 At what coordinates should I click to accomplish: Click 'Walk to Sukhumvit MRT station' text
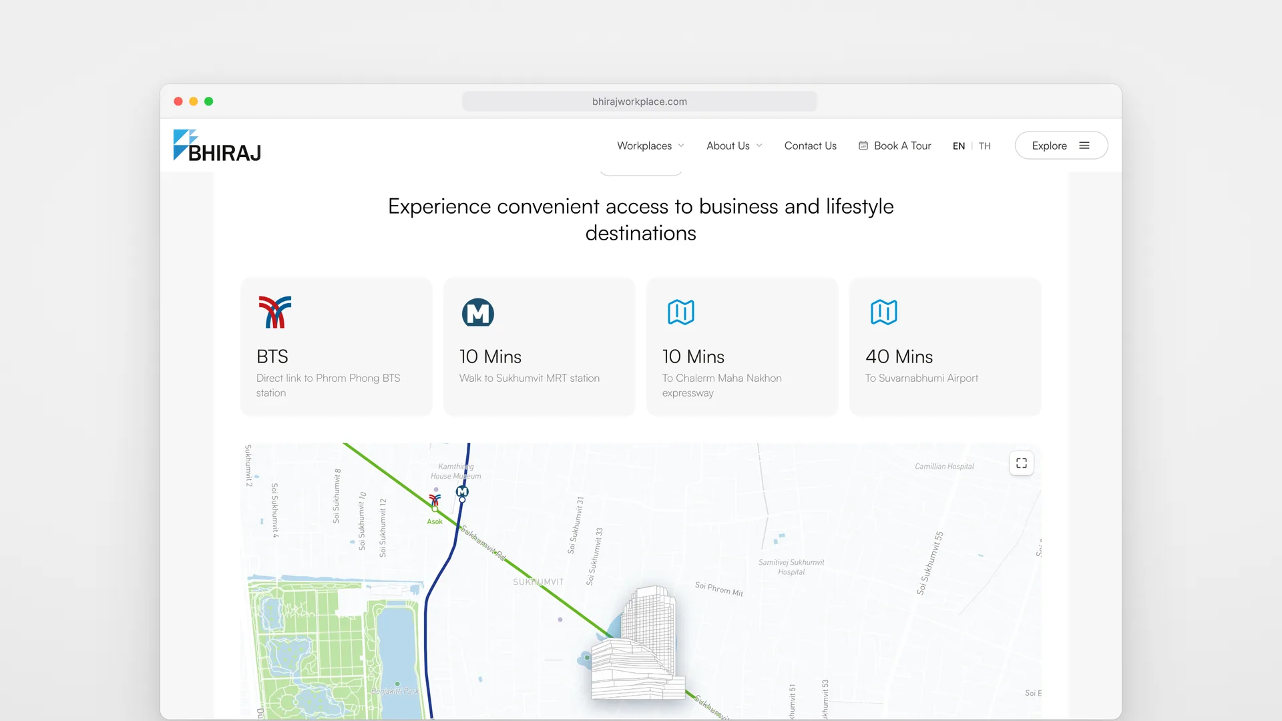pos(529,378)
